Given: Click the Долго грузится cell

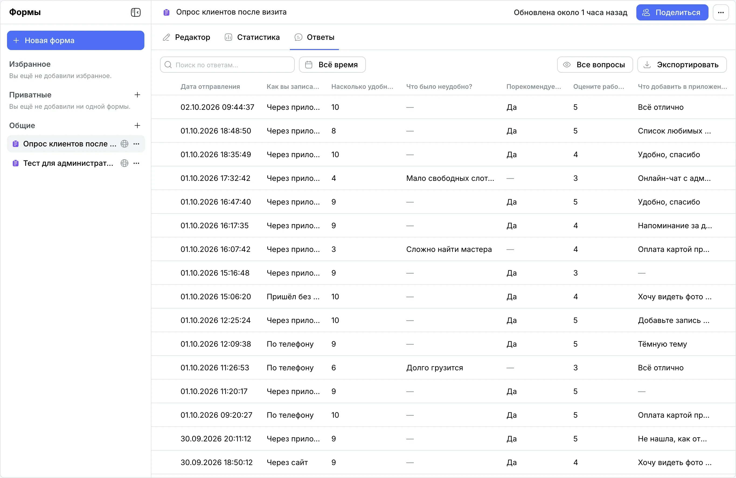Looking at the screenshot, I should [435, 367].
